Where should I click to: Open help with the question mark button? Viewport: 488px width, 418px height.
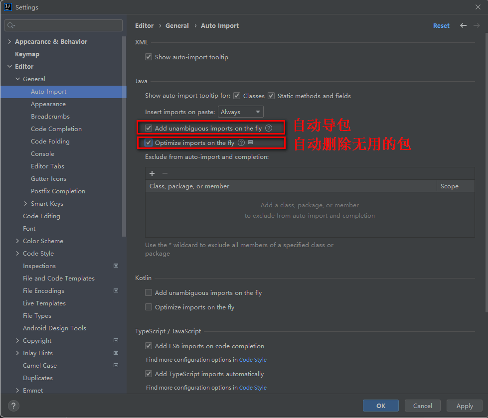13,406
